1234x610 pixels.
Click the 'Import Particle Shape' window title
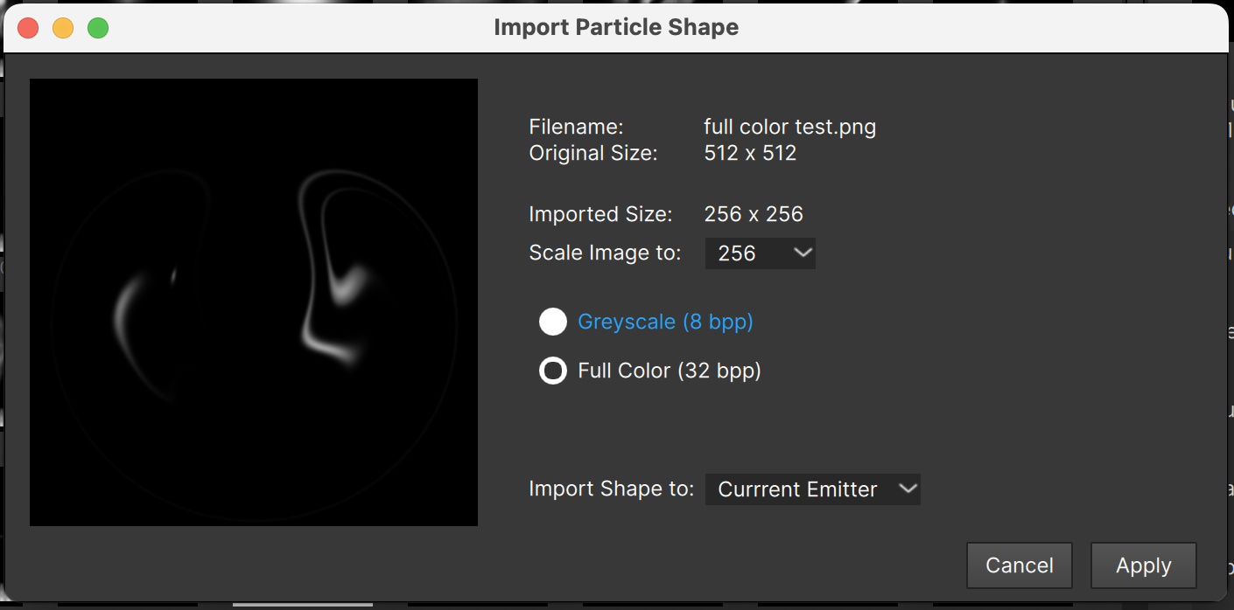pos(616,27)
